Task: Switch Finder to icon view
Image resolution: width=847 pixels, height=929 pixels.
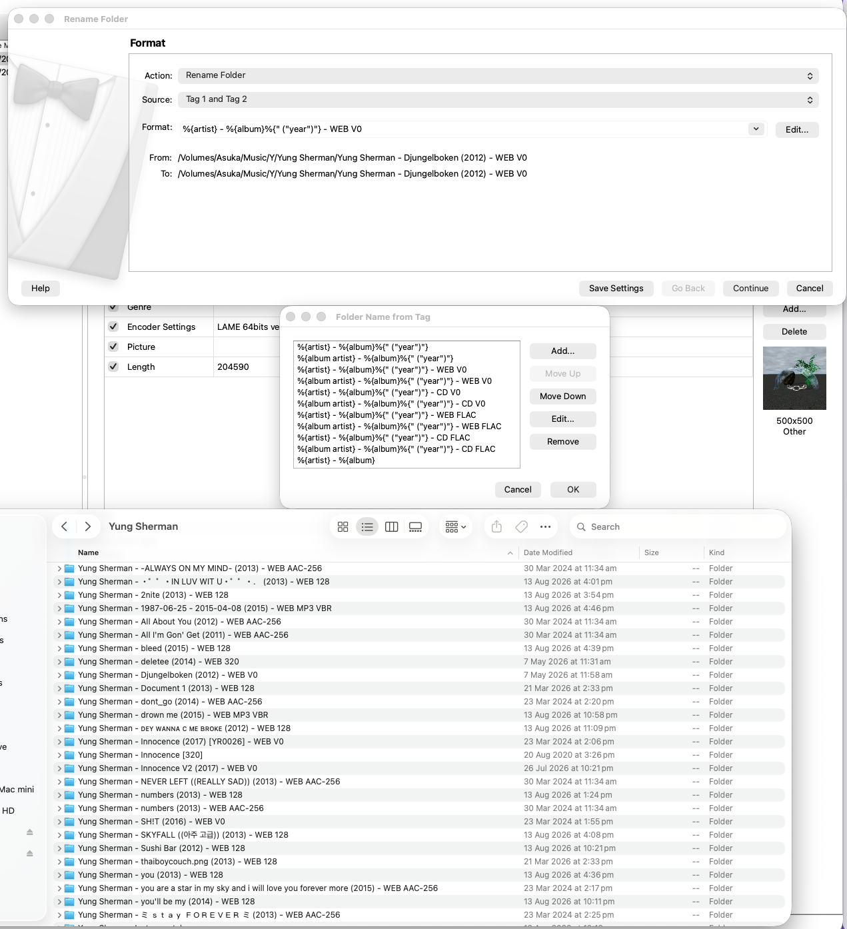Action: point(343,526)
